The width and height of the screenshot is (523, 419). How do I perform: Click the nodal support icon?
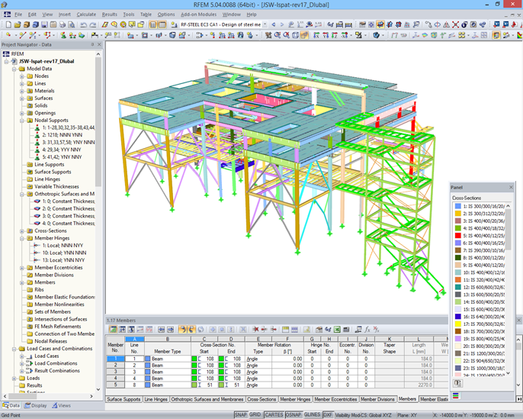pos(63,35)
